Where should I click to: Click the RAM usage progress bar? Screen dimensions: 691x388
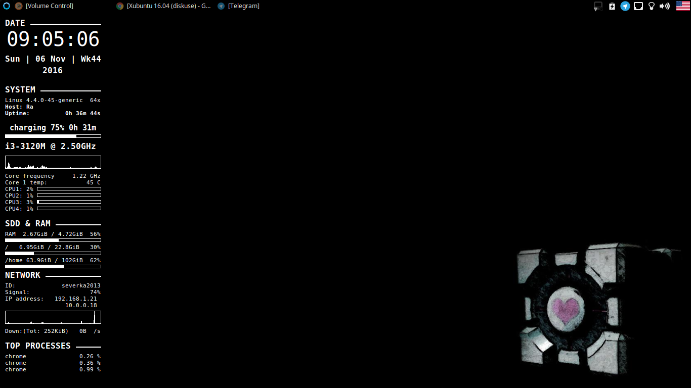point(53,240)
